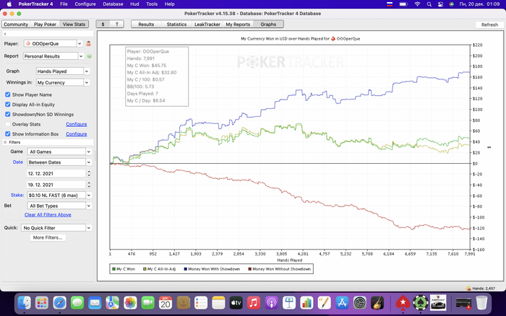Viewport: 506px width, 316px height.
Task: Switch to the Results tab
Action: [x=146, y=24]
